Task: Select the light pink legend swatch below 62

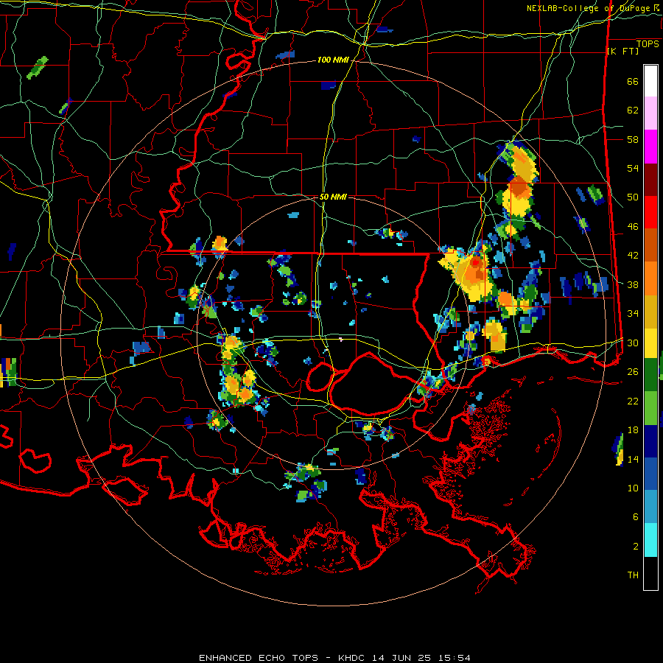Action: click(650, 113)
